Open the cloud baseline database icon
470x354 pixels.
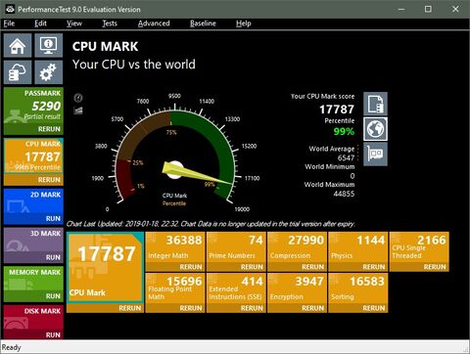pyautogui.click(x=18, y=72)
